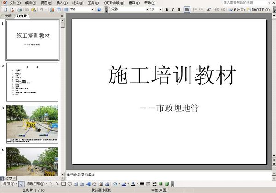Toggle bold formatting button

coord(167,9)
